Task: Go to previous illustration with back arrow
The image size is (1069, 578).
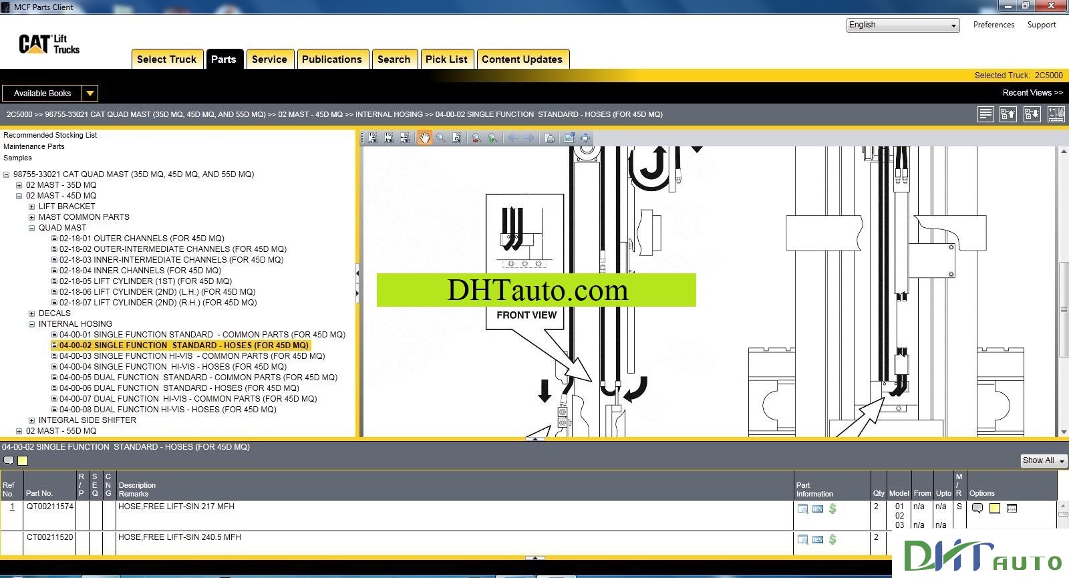Action: coord(512,138)
